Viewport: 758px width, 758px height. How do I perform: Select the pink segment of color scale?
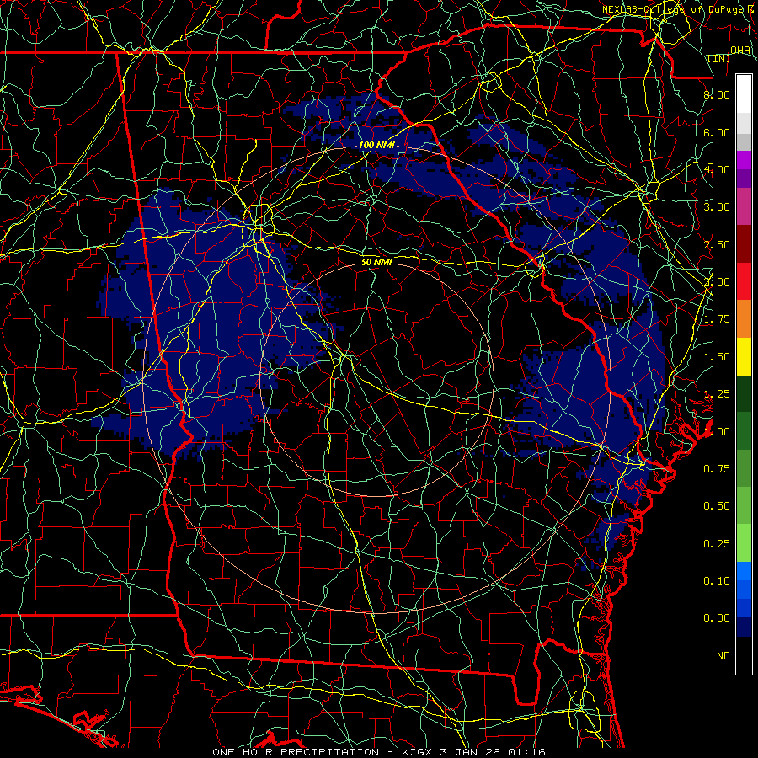click(744, 206)
